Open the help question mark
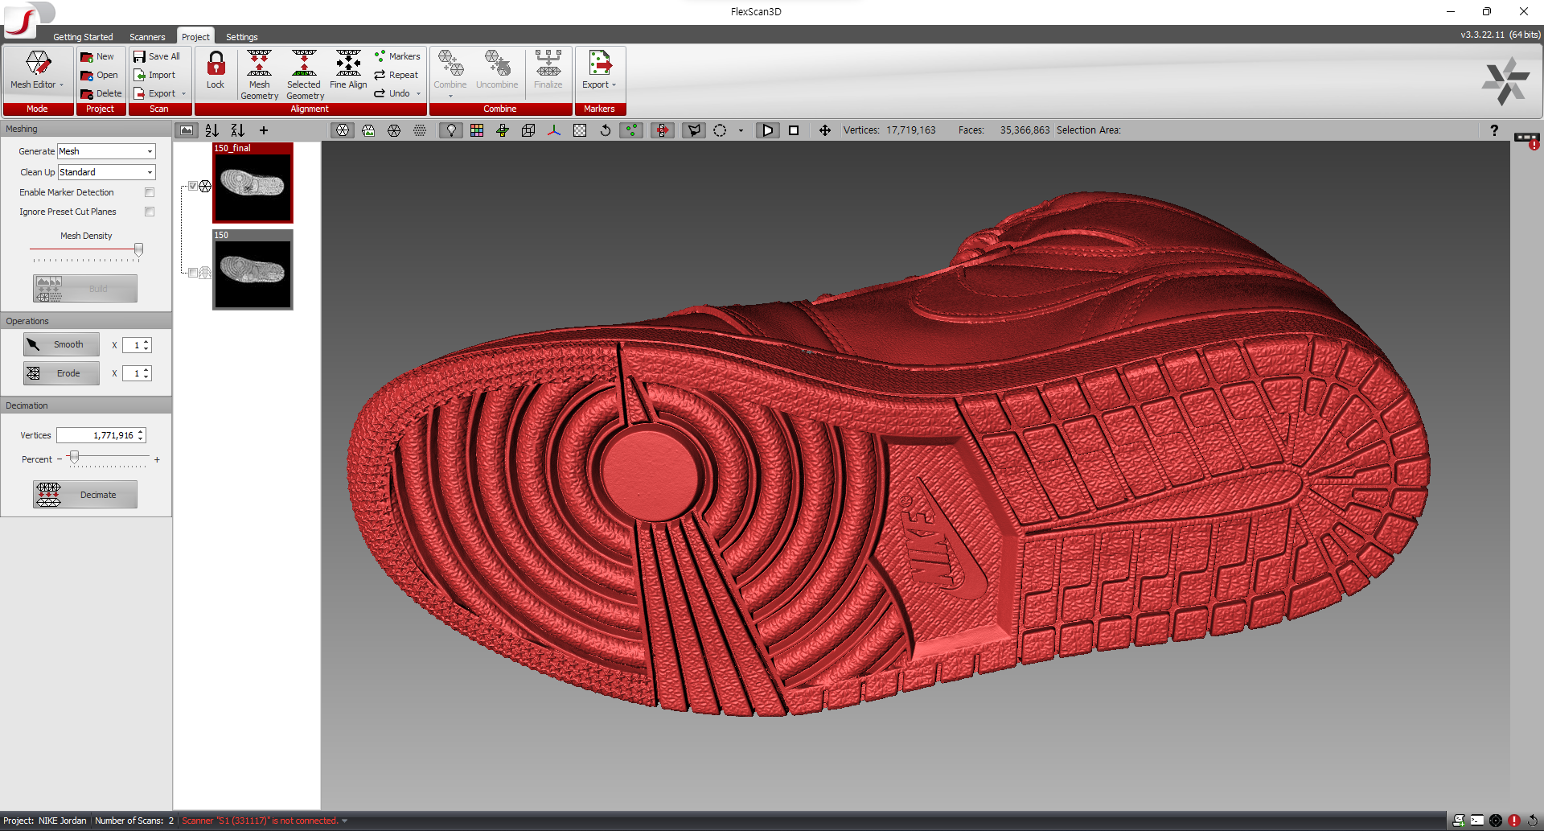 (1494, 130)
